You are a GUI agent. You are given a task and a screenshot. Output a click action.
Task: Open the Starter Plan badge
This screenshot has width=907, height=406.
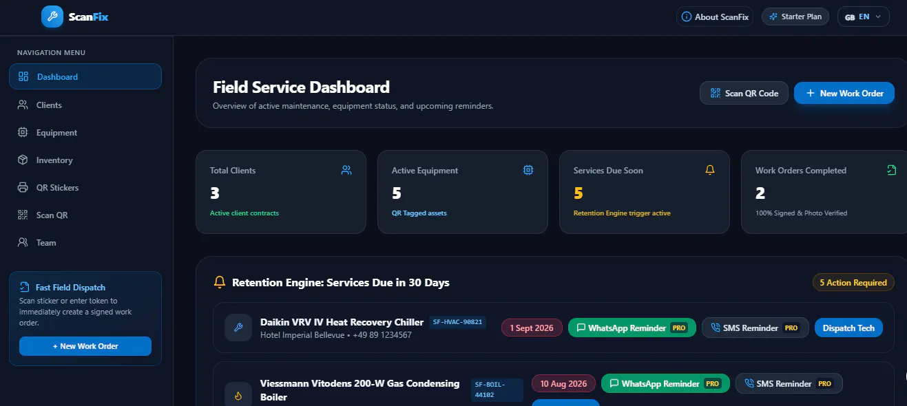click(795, 17)
